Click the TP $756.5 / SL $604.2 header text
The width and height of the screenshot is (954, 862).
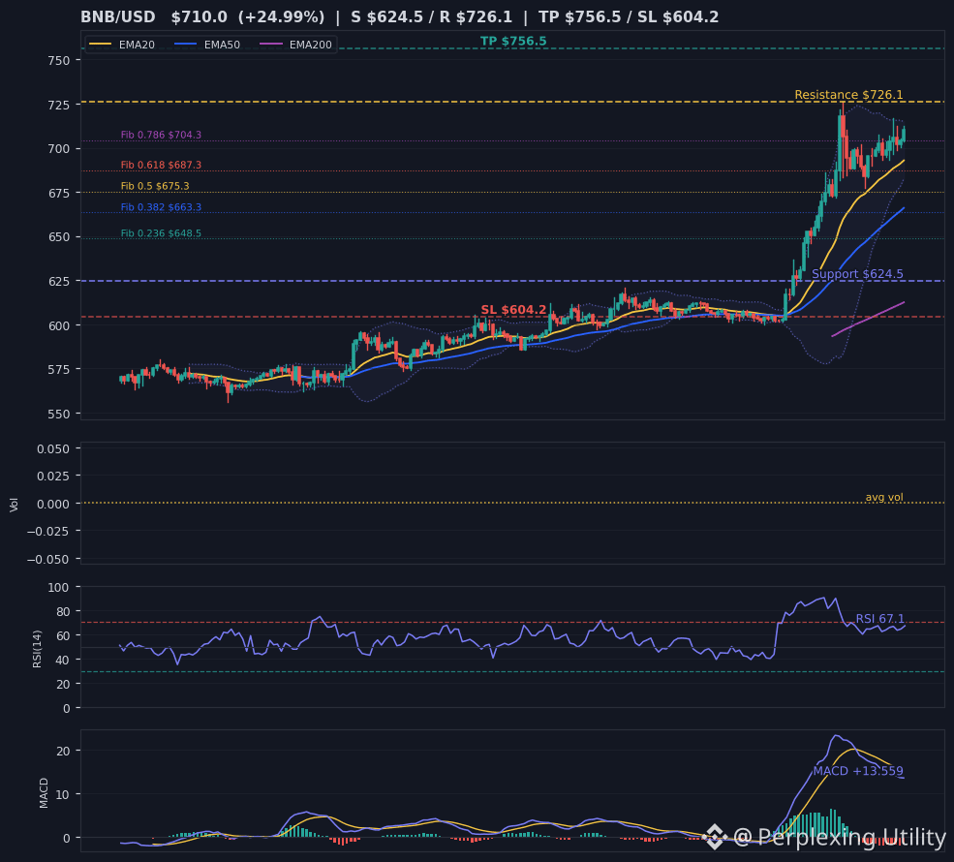(629, 17)
